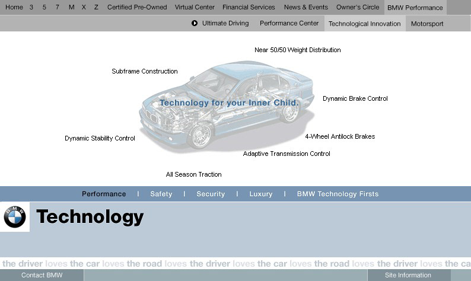Open the 3 Series link
This screenshot has height=281, width=471.
point(31,7)
